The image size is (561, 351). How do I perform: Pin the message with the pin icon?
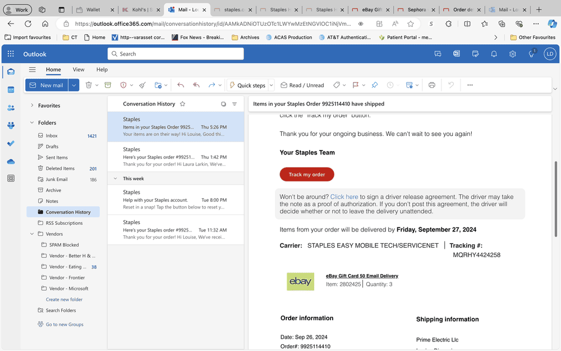(375, 85)
